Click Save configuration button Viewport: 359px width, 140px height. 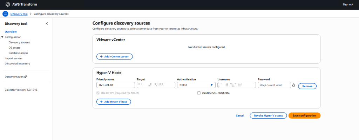tap(305, 115)
